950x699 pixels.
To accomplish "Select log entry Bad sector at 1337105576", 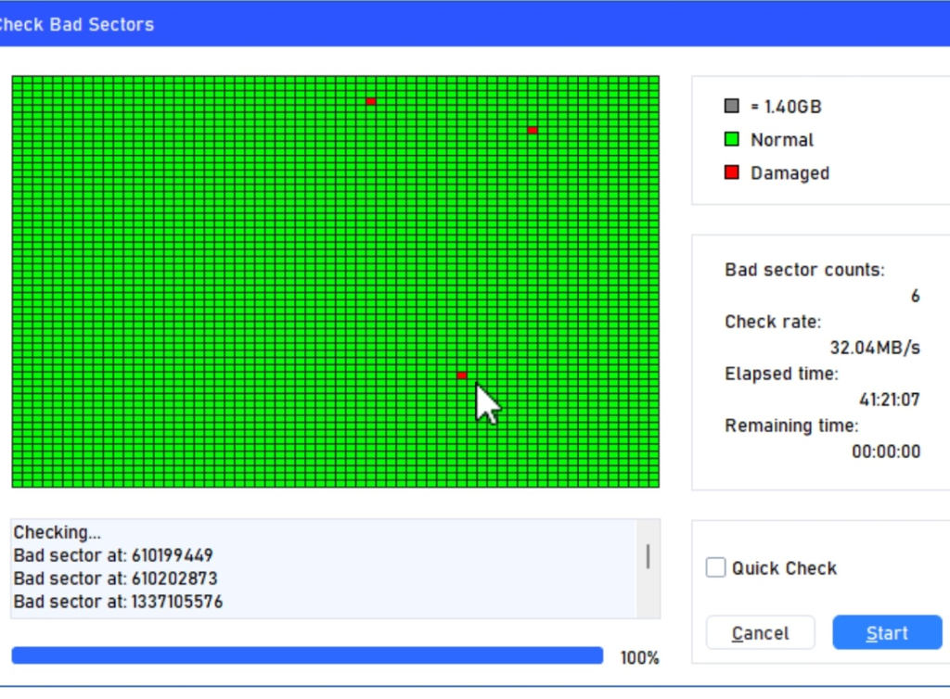I will [118, 602].
